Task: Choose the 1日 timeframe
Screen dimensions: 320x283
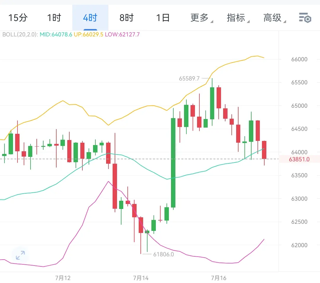Action: click(x=163, y=18)
